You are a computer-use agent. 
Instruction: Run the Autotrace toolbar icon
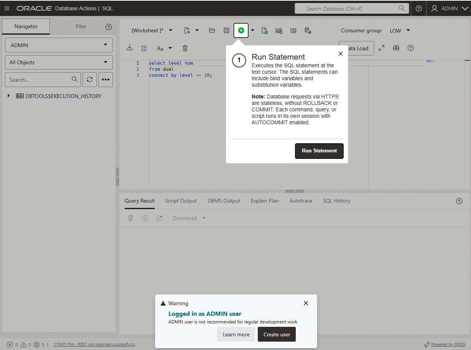[279, 30]
